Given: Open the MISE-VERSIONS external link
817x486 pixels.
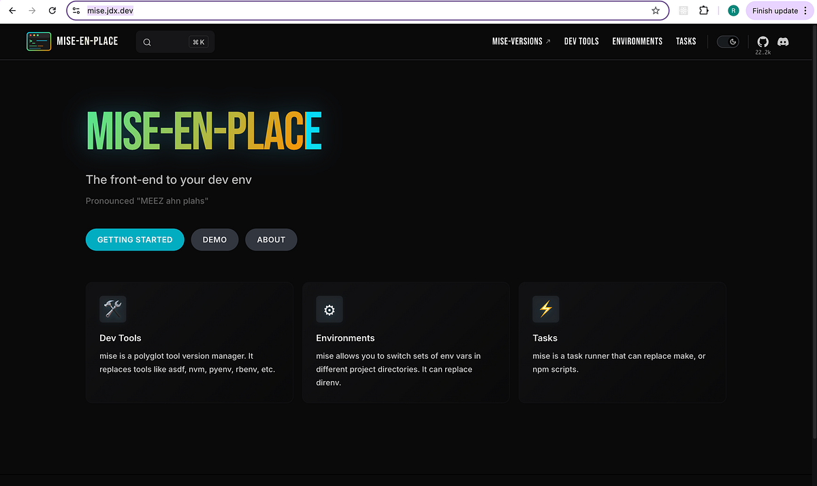Looking at the screenshot, I should point(522,42).
